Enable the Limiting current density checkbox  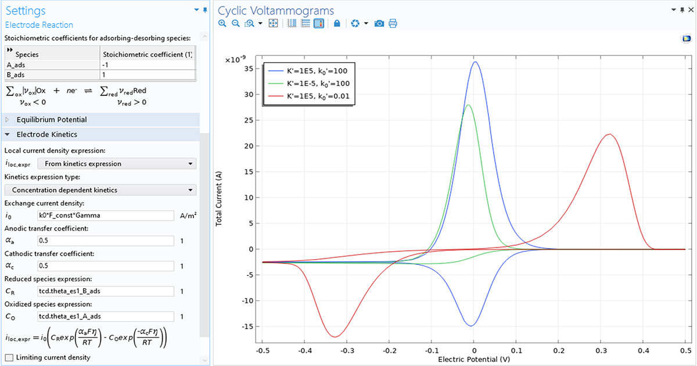point(8,357)
